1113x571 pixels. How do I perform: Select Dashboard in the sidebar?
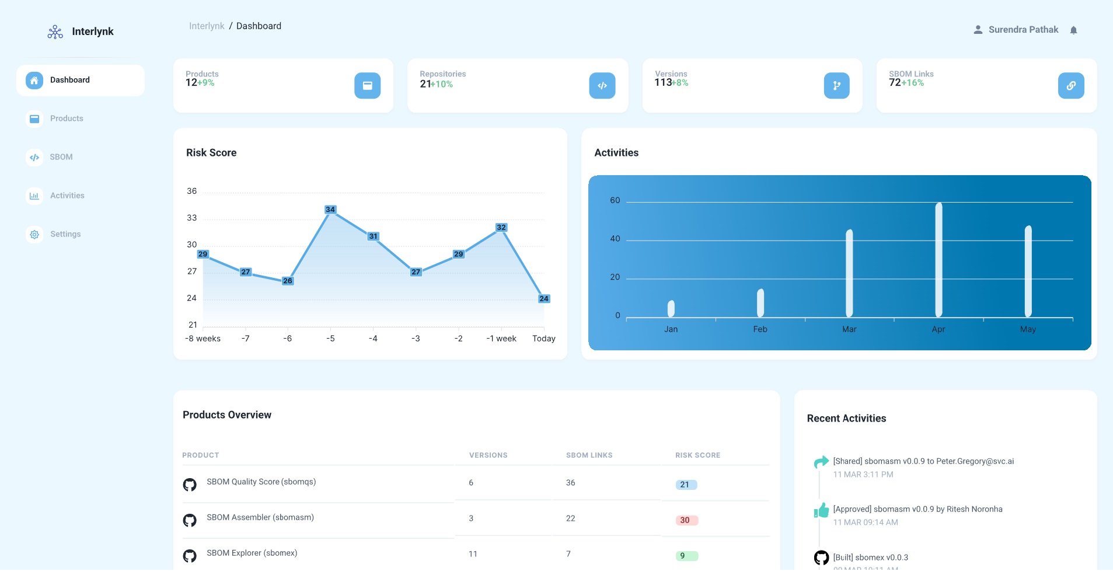[69, 80]
